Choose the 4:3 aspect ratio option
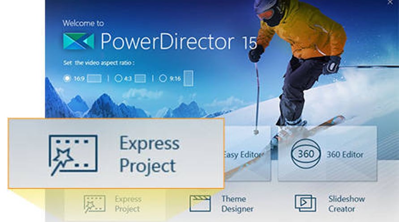 [x=118, y=79]
